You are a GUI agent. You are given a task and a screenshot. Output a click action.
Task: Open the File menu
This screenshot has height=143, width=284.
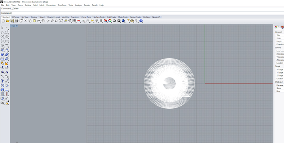[x=2, y=5]
